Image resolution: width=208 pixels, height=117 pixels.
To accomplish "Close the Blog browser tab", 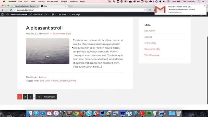I will [66, 6].
